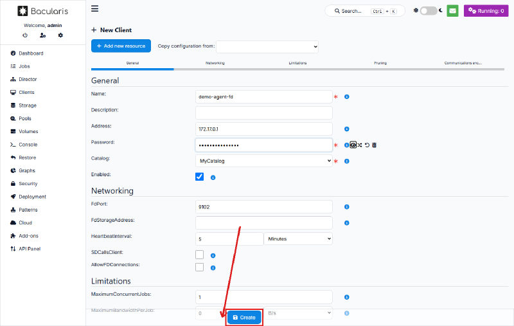Show info for the Password field
The width and height of the screenshot is (514, 326).
click(x=346, y=145)
